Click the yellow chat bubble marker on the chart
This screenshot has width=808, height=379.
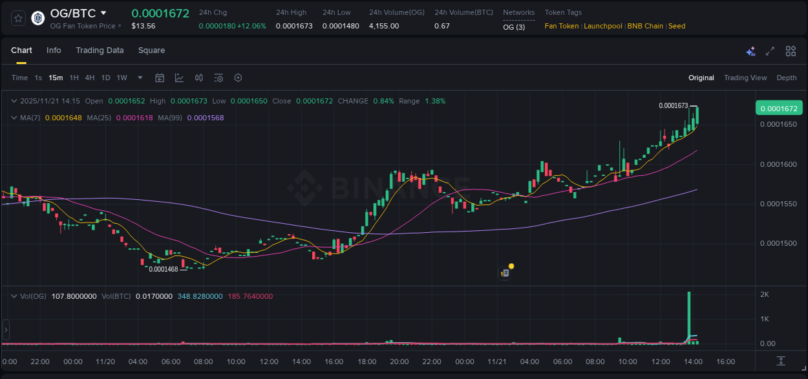(x=510, y=266)
